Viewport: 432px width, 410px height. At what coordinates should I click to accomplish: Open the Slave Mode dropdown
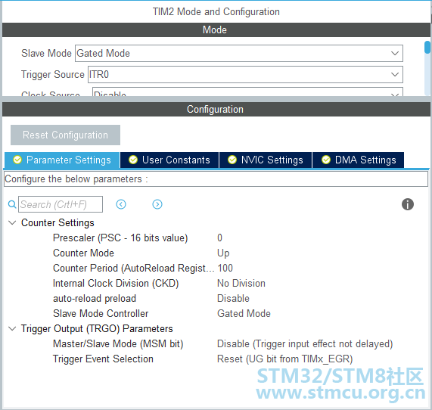point(239,53)
